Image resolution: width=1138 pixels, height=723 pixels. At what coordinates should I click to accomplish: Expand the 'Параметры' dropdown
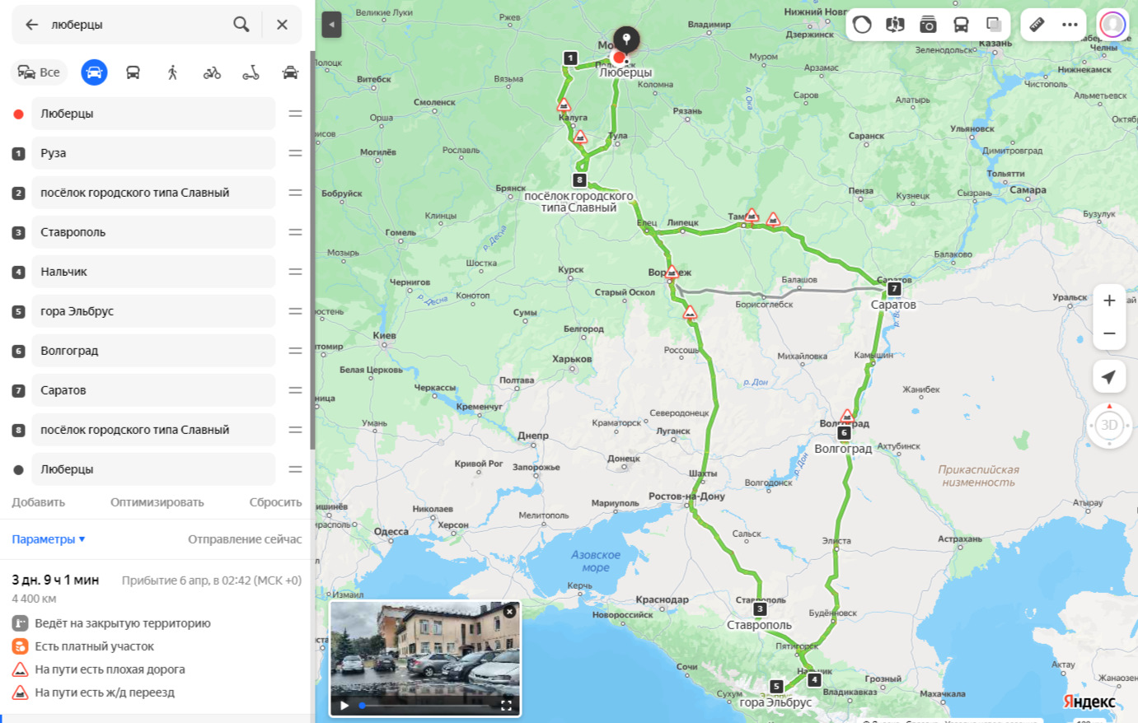click(x=49, y=539)
